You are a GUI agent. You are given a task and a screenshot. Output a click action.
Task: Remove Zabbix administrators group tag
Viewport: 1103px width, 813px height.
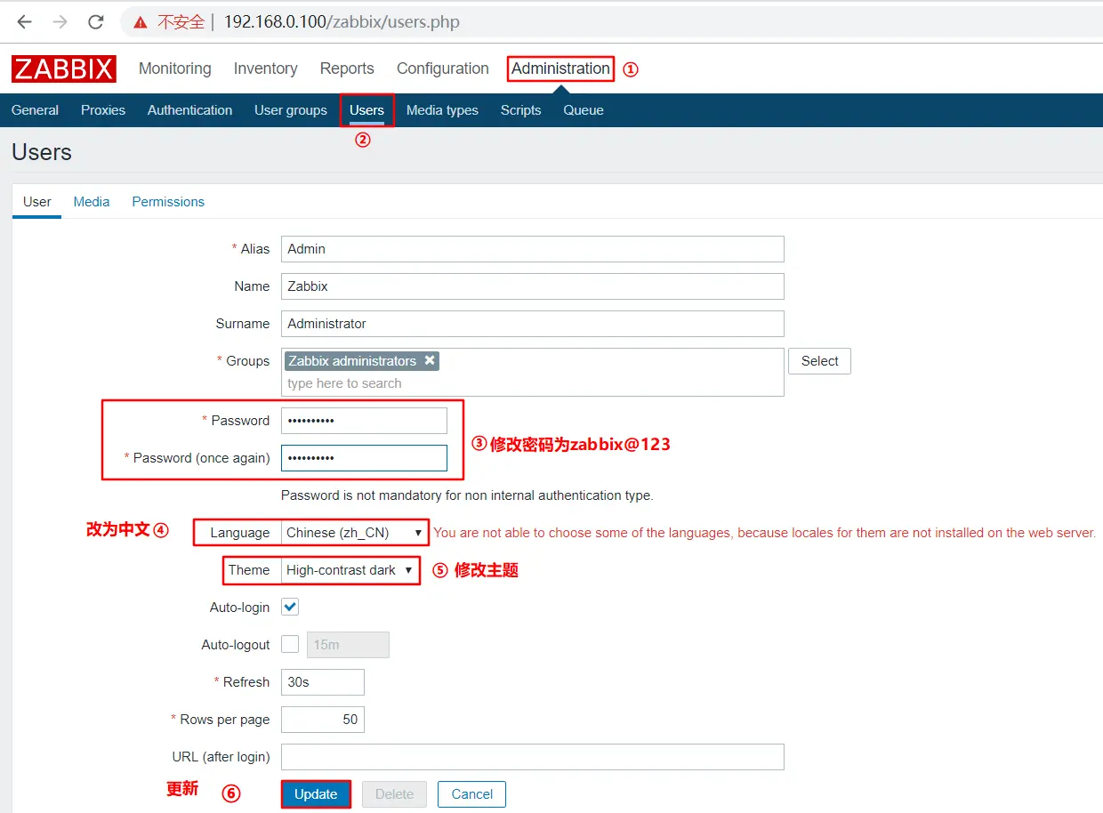click(x=430, y=360)
